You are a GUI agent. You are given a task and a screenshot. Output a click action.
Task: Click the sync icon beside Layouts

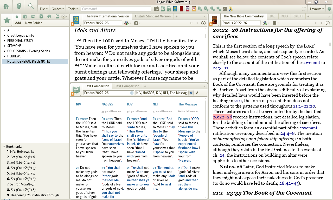tap(304, 9)
